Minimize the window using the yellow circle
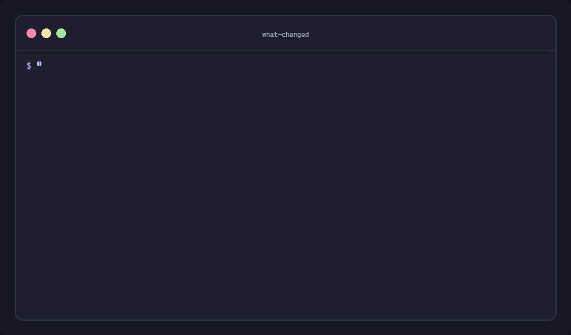The image size is (571, 335). (x=46, y=34)
